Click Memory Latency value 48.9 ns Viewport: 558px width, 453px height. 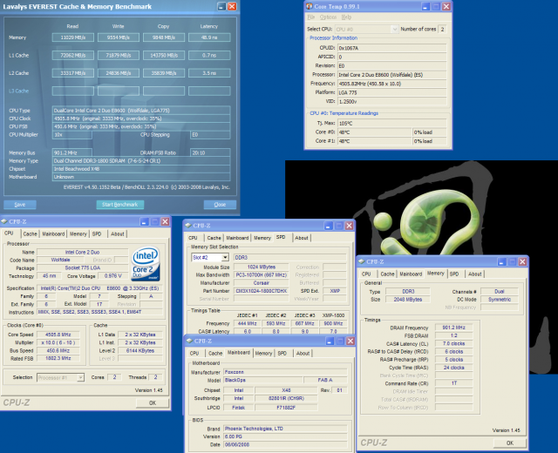(209, 37)
